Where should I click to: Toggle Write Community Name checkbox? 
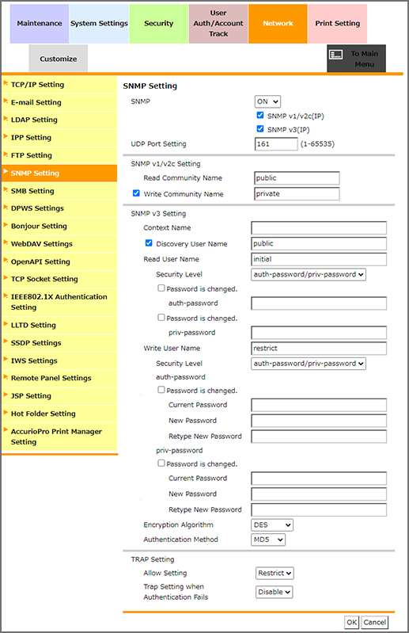click(x=136, y=193)
